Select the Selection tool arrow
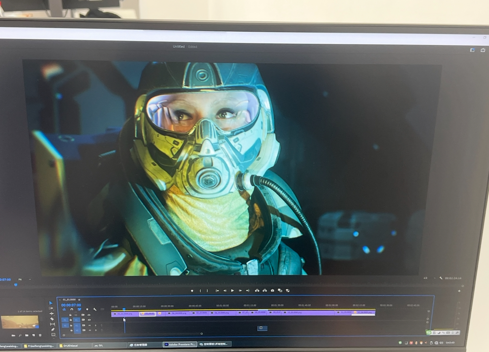The image size is (489, 352). pos(51,303)
